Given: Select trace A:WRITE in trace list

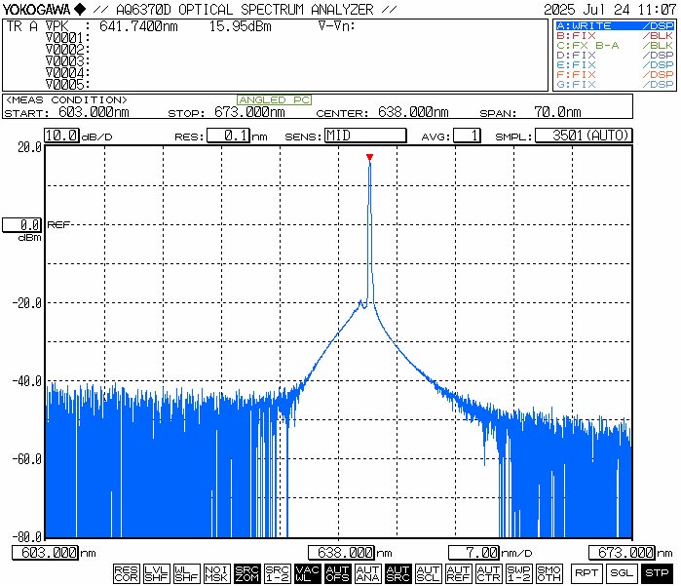Looking at the screenshot, I should pyautogui.click(x=613, y=25).
